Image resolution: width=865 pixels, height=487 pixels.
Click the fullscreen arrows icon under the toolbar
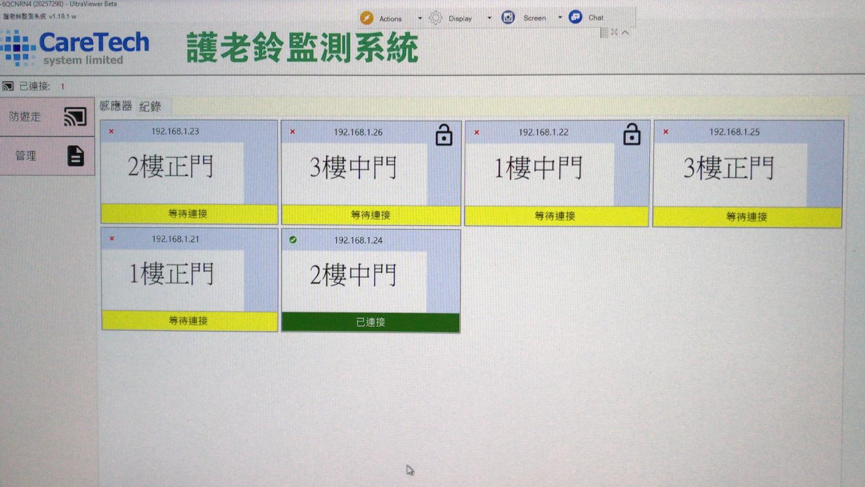click(x=614, y=32)
